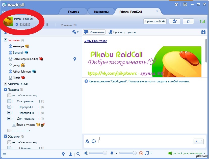Adjust the speaker volume slider
This screenshot has height=159, width=209.
point(98,153)
